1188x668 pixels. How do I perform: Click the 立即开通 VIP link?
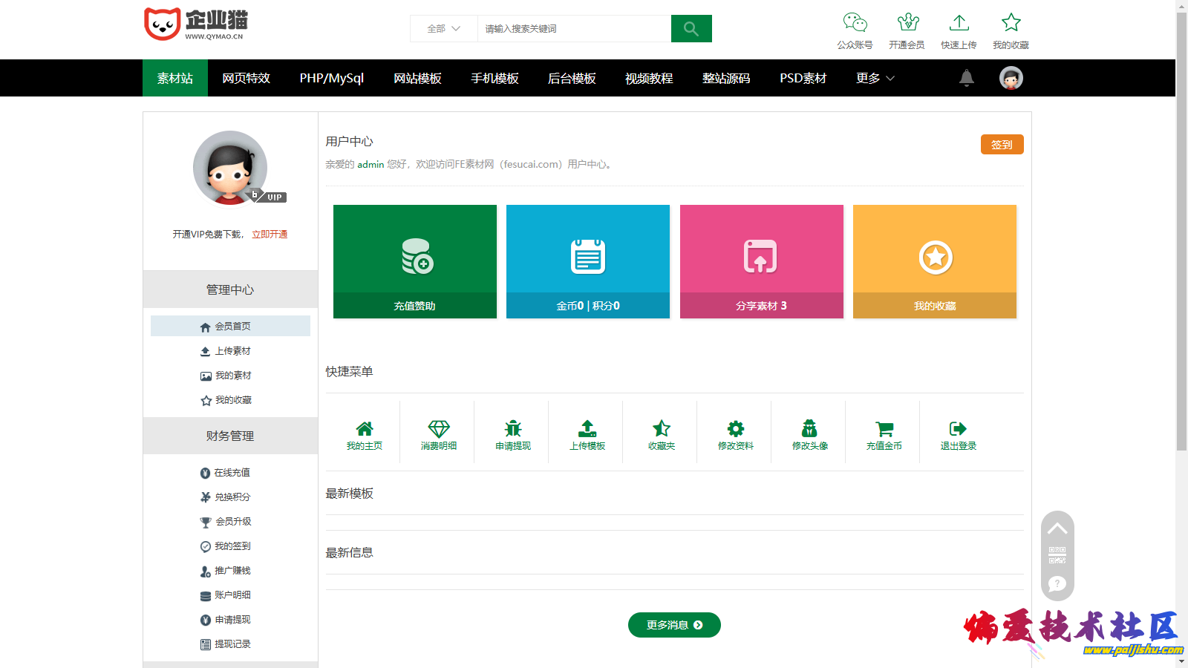tap(270, 235)
